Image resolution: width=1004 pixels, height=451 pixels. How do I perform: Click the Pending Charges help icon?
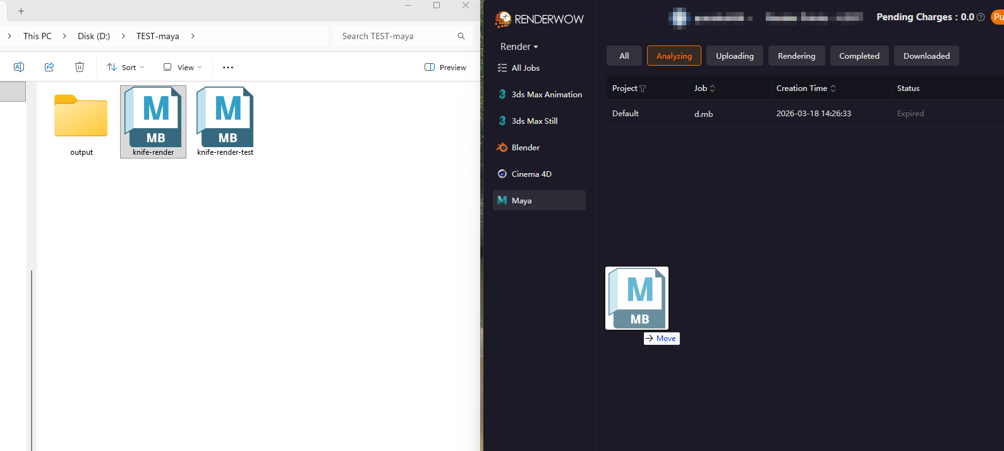click(x=981, y=17)
